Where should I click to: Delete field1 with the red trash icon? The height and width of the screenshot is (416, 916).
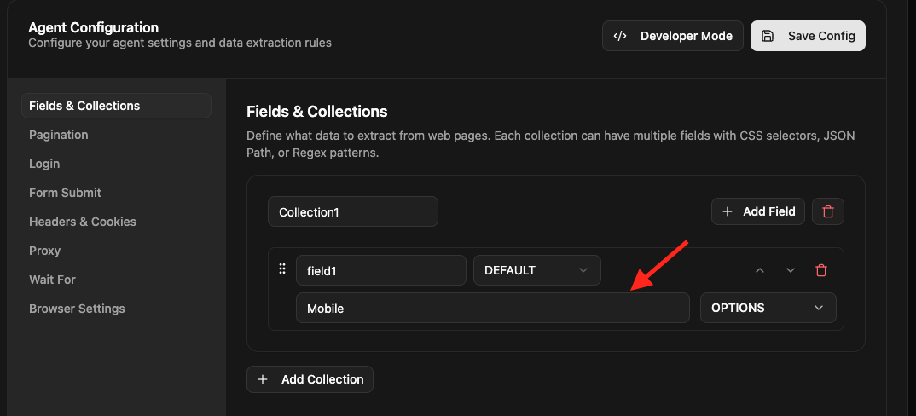tap(821, 270)
